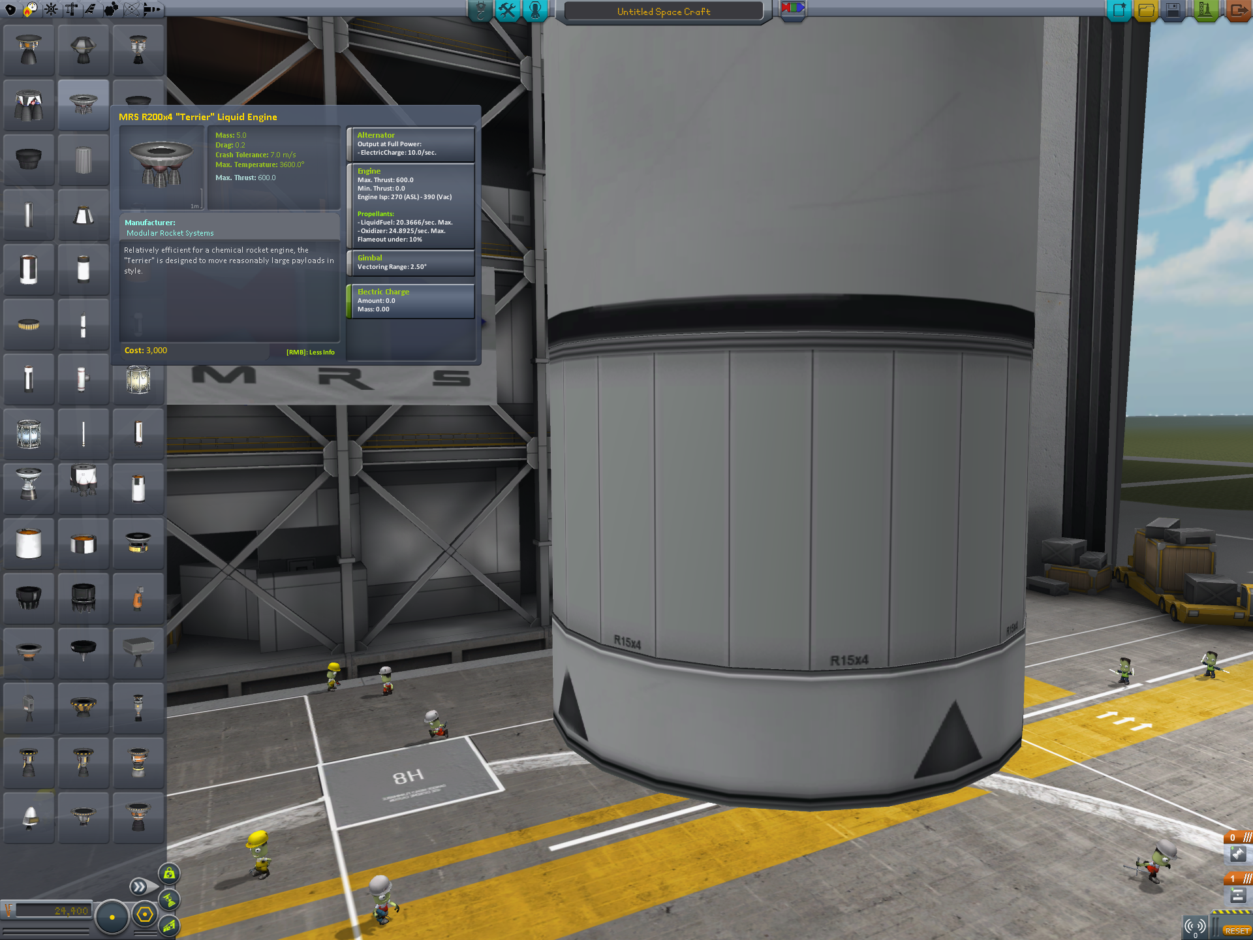This screenshot has height=940, width=1253.
Task: Open the Aerodynamics category wing icon
Action: pyautogui.click(x=90, y=9)
